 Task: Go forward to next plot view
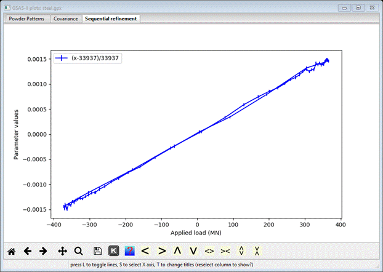click(43, 251)
